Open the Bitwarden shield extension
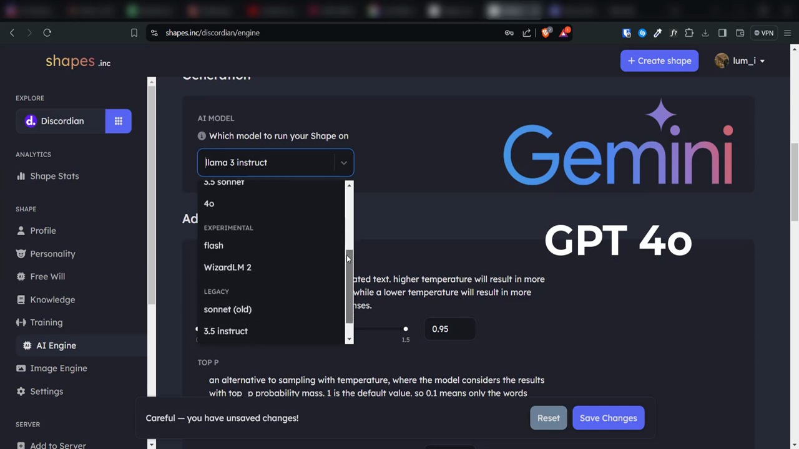This screenshot has width=799, height=449. (x=627, y=33)
